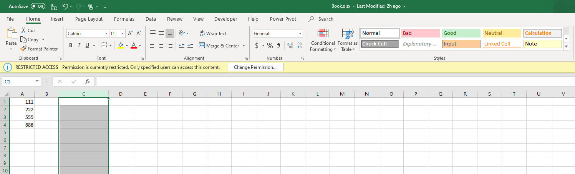The width and height of the screenshot is (575, 174).
Task: Click the Change Permission... button
Action: [255, 67]
